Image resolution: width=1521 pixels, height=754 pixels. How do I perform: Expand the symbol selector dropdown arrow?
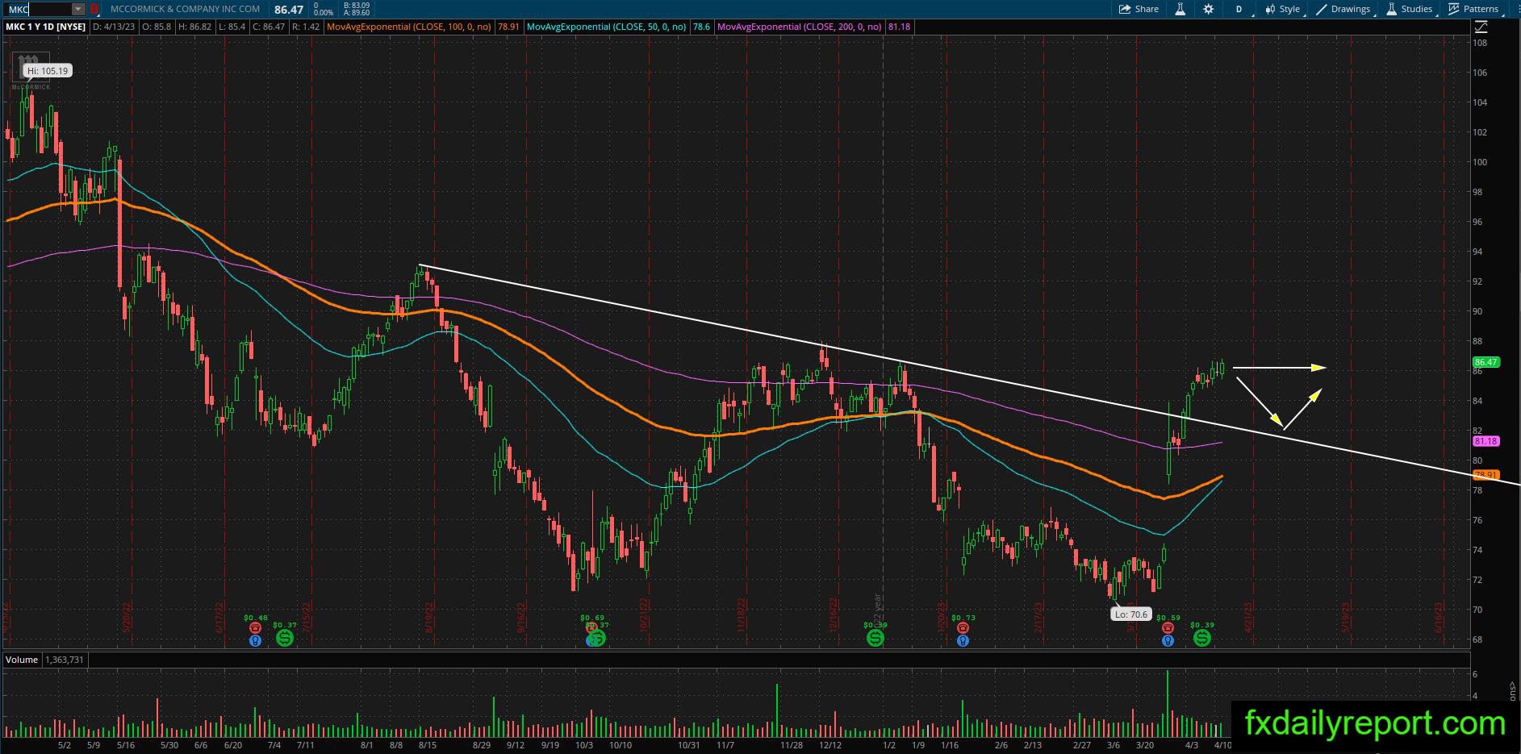(x=78, y=10)
